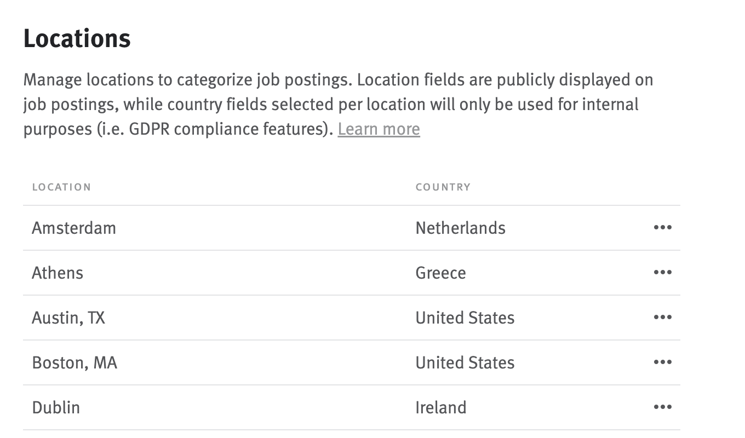This screenshot has width=745, height=438.
Task: Open the ellipsis menu on the Athens row
Action: click(x=663, y=273)
